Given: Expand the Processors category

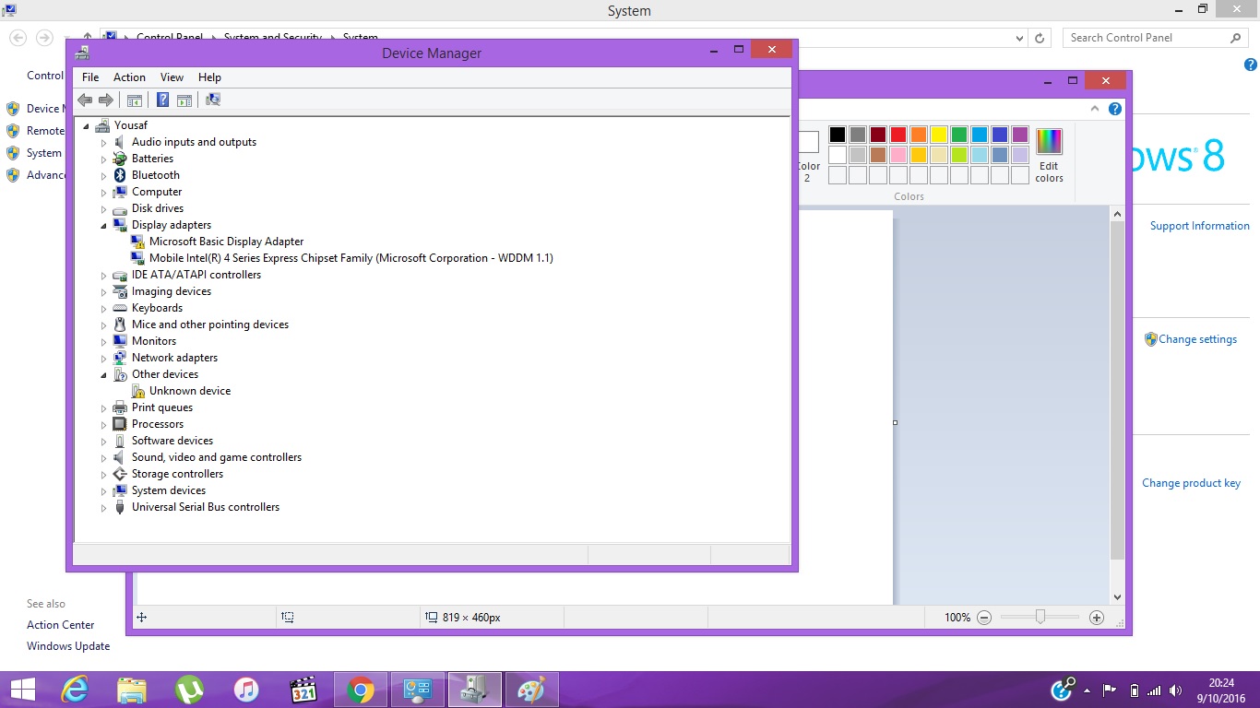Looking at the screenshot, I should (x=104, y=425).
